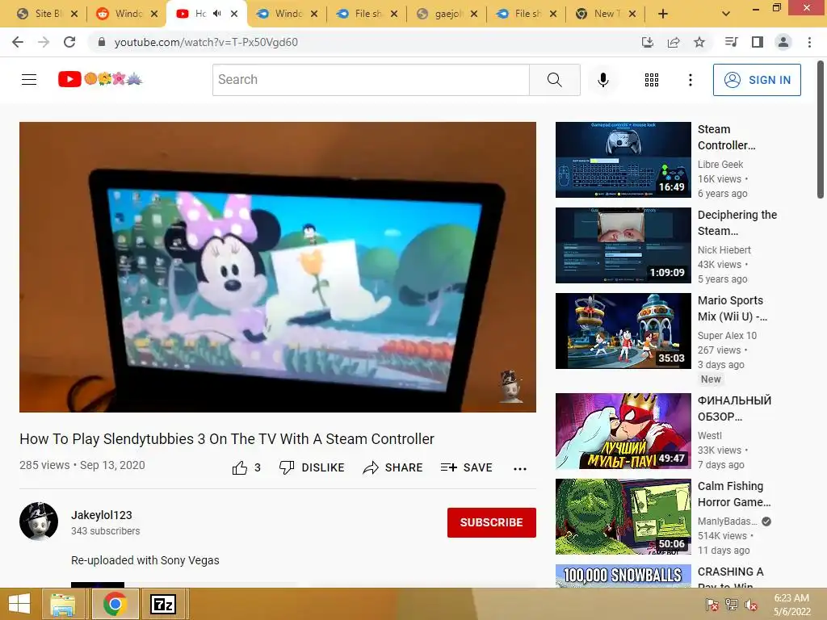Share the video
The image size is (827, 620).
tap(393, 467)
